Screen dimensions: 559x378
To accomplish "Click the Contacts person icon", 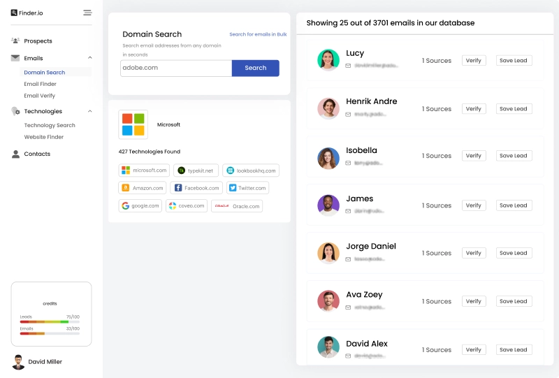I will pos(15,154).
